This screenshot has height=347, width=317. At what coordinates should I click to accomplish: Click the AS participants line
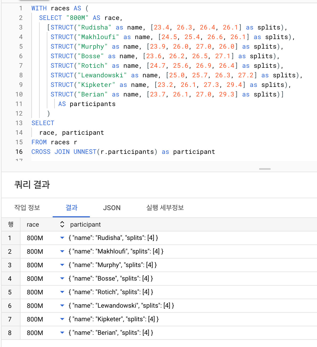click(x=87, y=104)
